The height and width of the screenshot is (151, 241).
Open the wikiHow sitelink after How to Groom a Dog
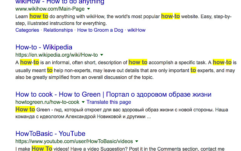coord(136,30)
